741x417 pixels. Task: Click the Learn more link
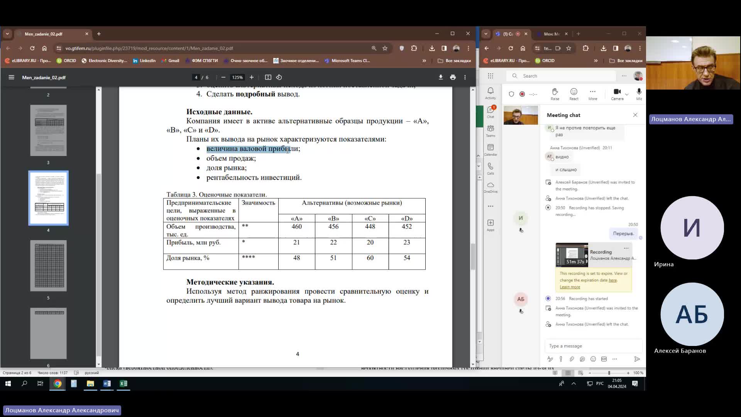570,287
